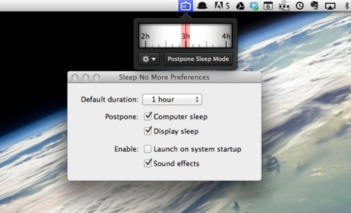
Task: Click the Default duration label
Action: (x=110, y=99)
